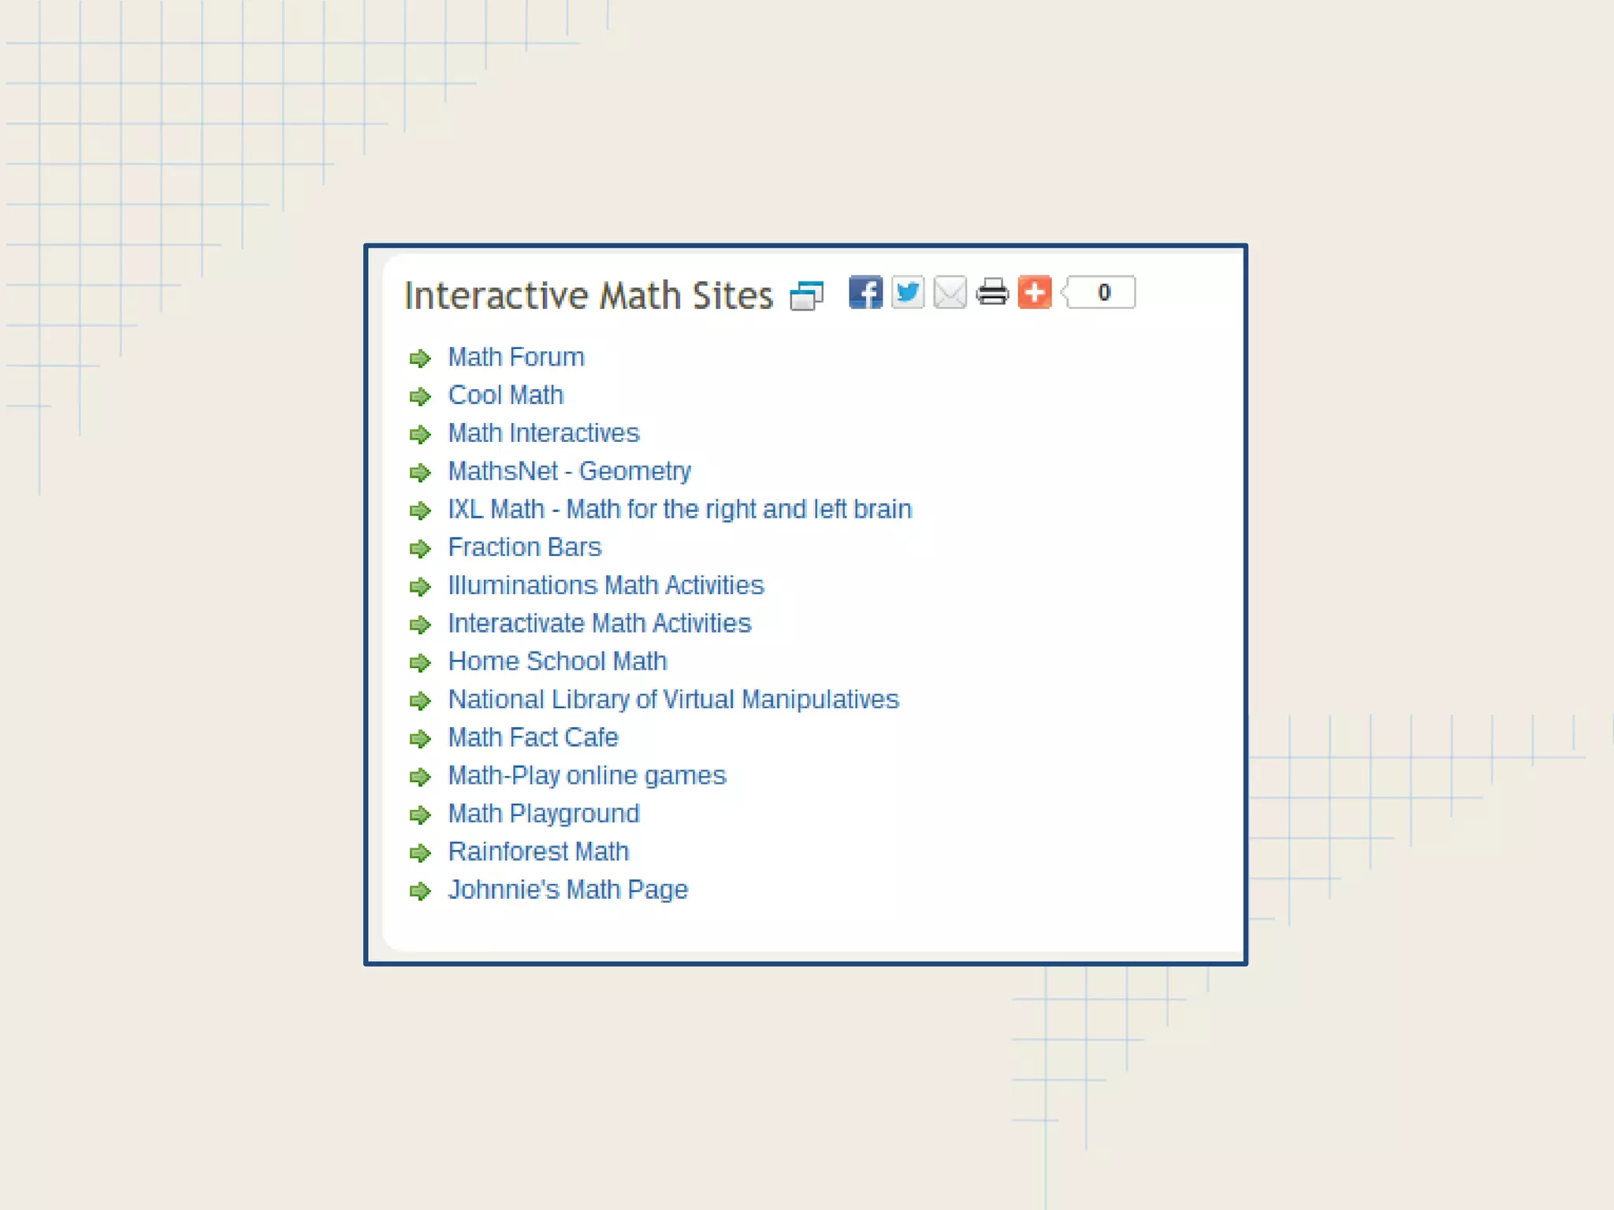
Task: Open Math Playground link
Action: (x=544, y=814)
